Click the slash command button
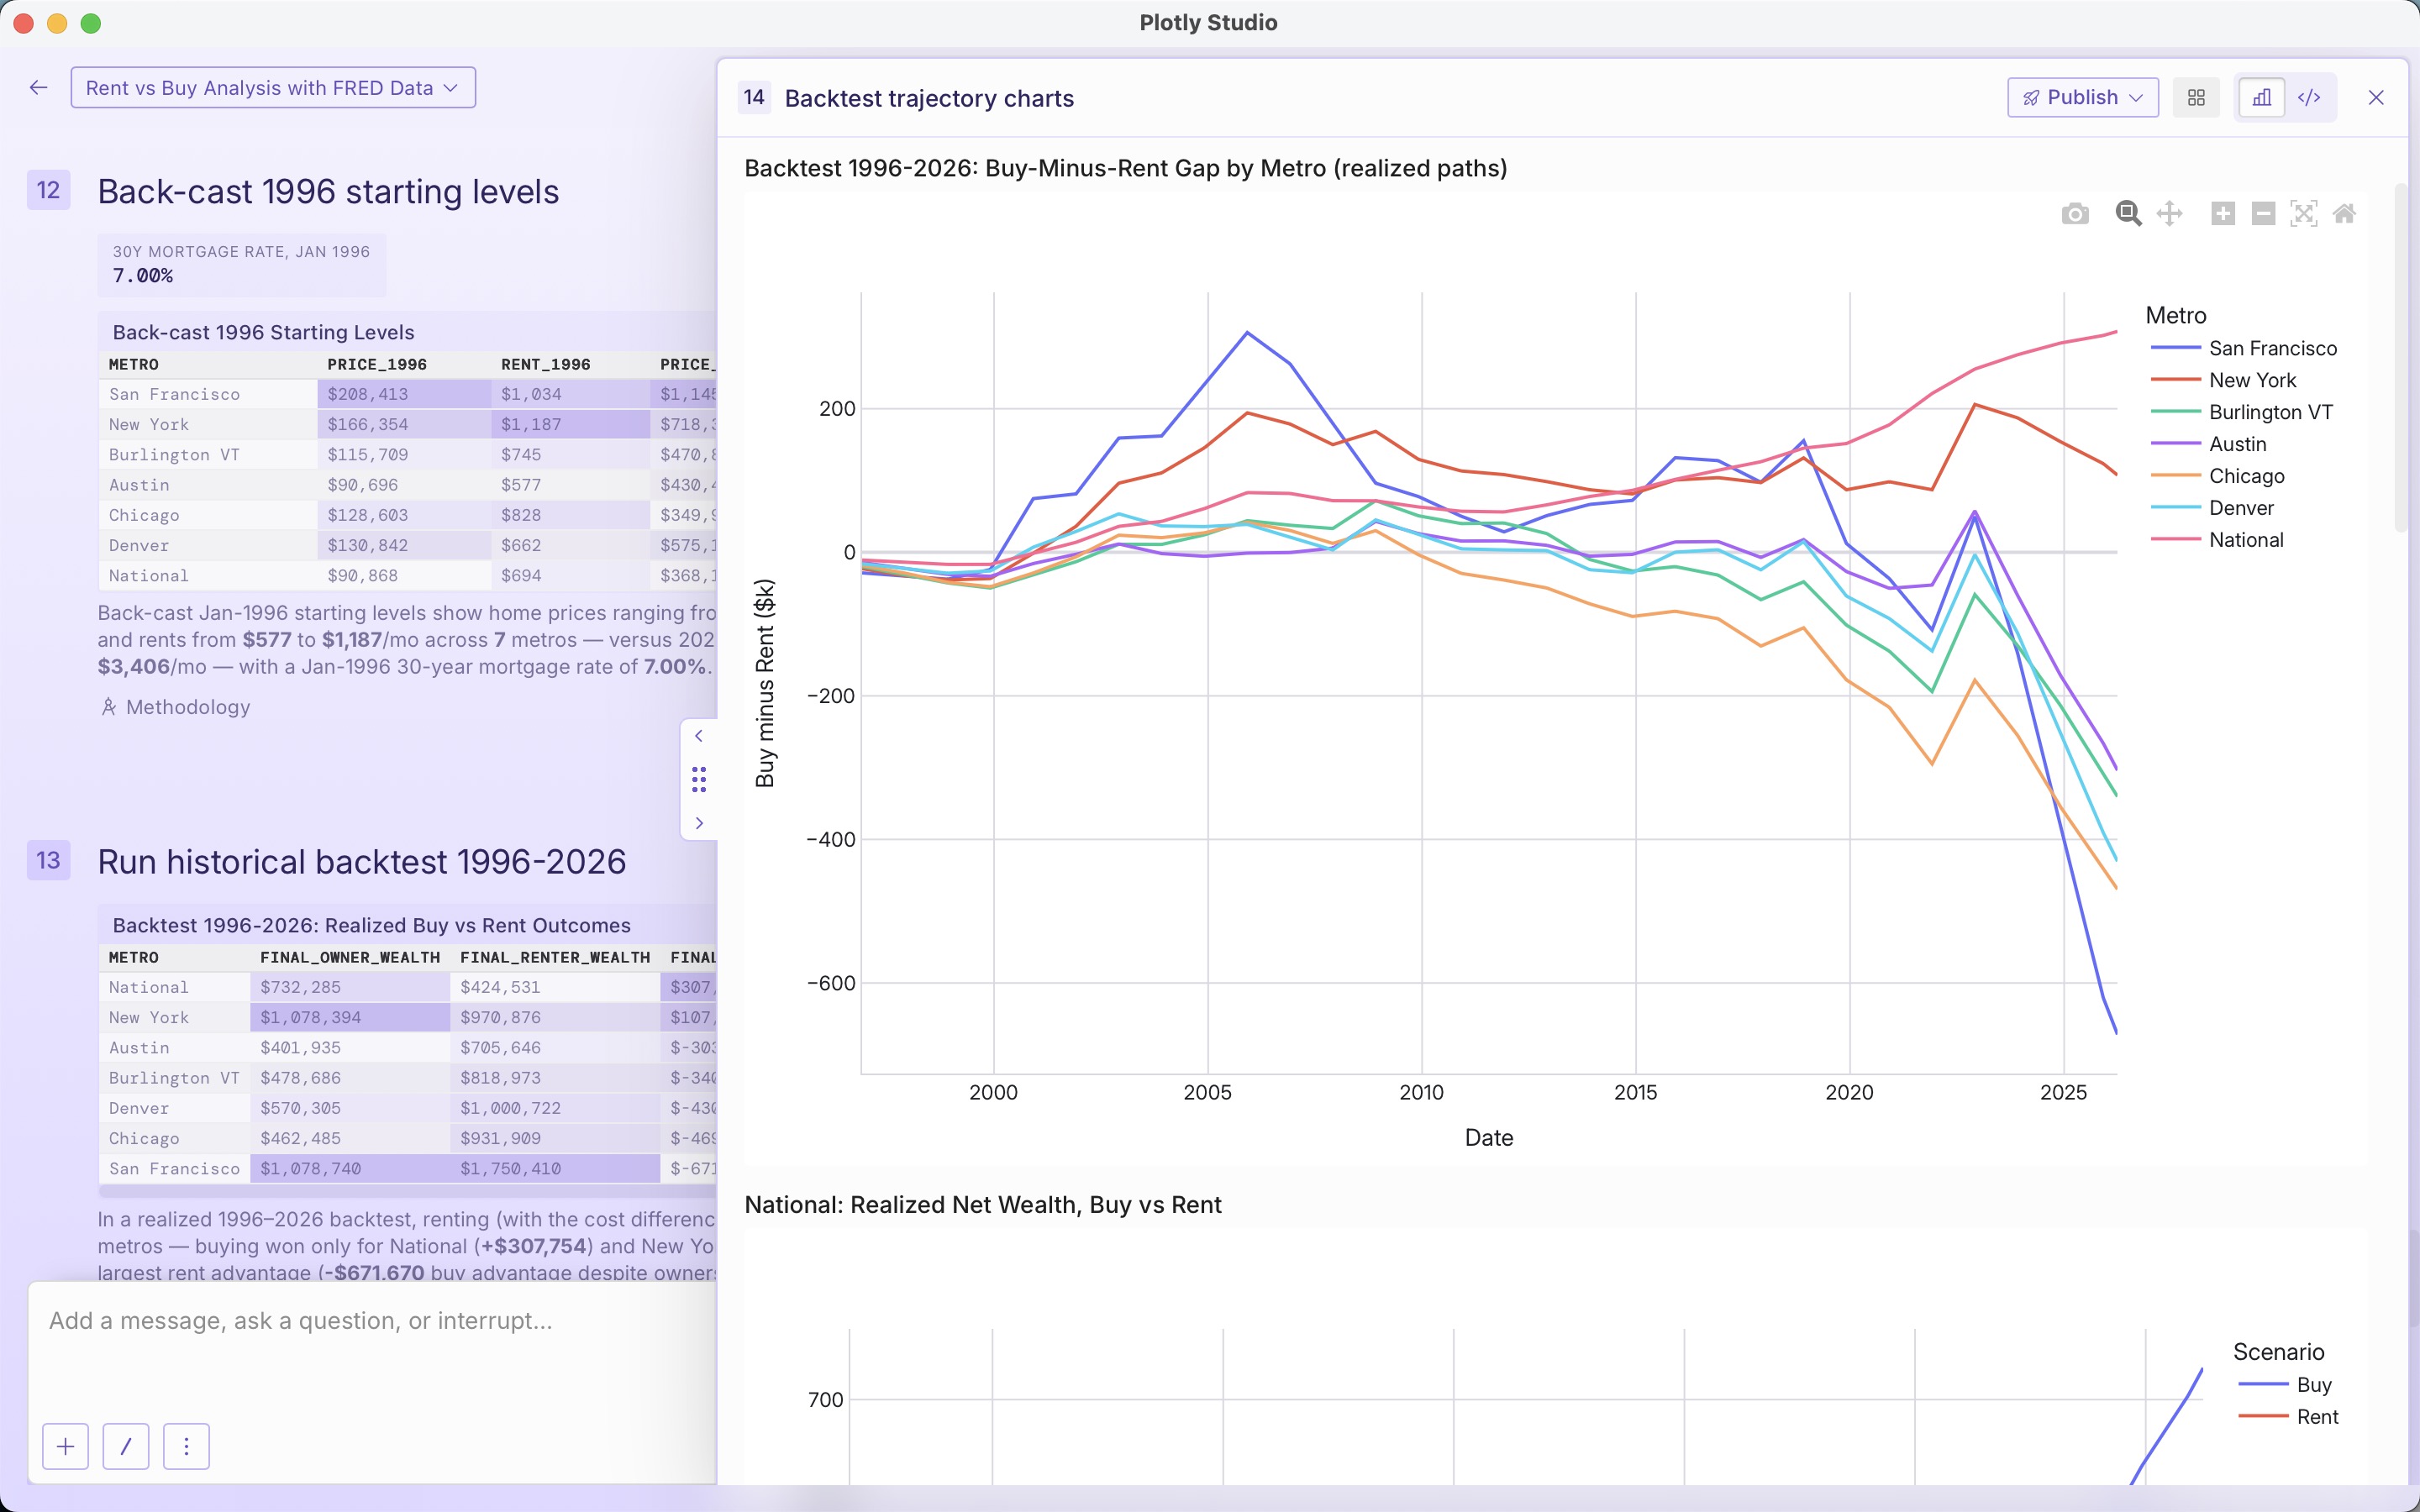Image resolution: width=2420 pixels, height=1512 pixels. pyautogui.click(x=126, y=1446)
